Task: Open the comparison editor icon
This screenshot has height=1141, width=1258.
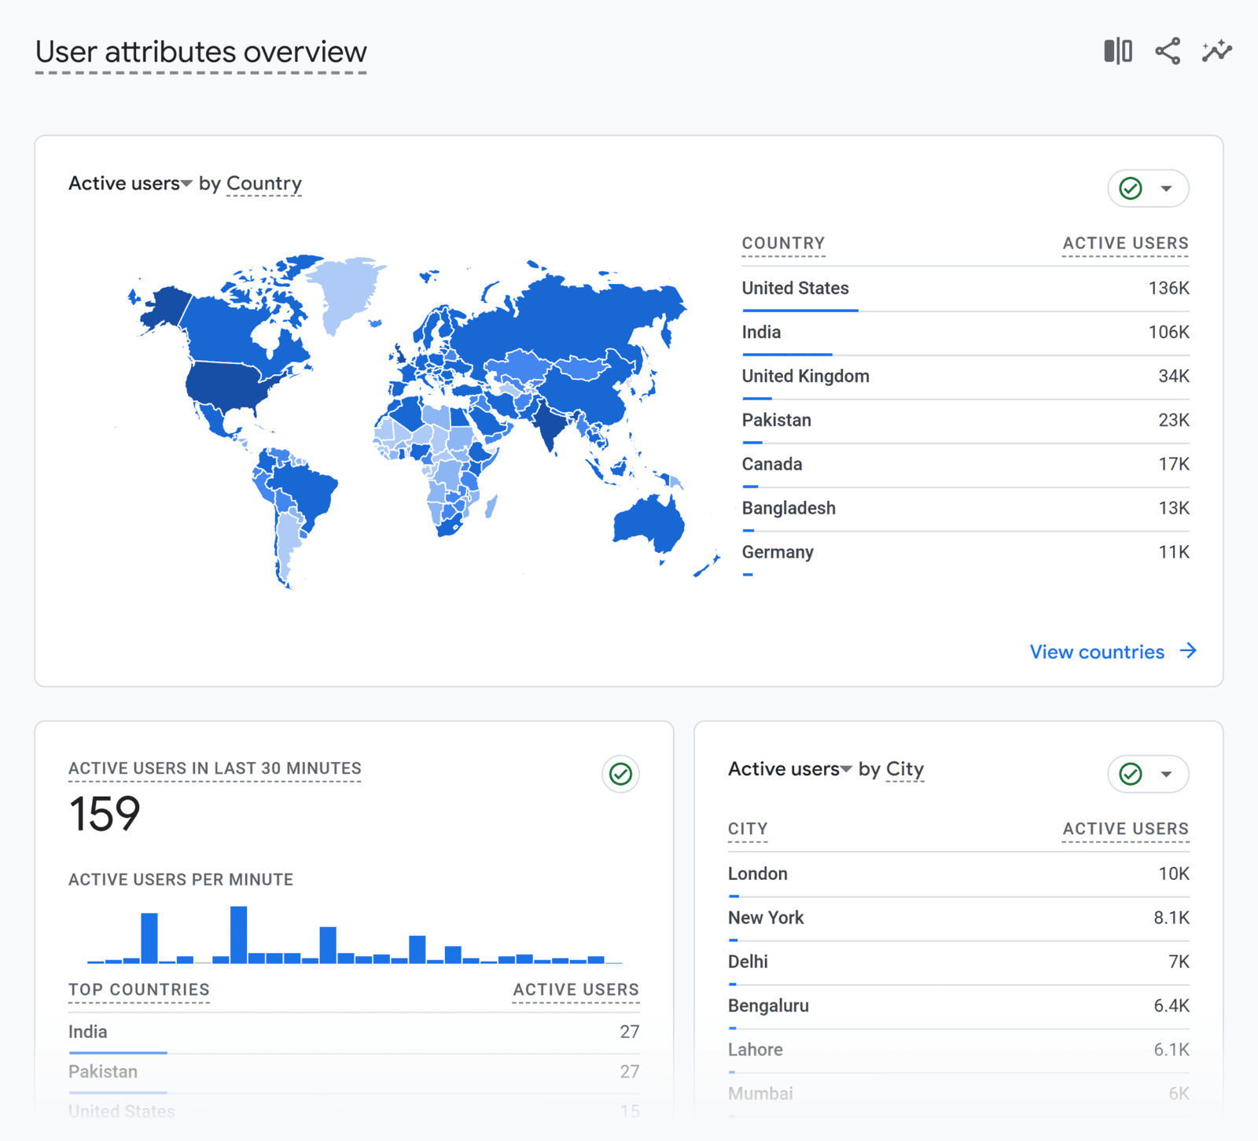Action: point(1117,50)
